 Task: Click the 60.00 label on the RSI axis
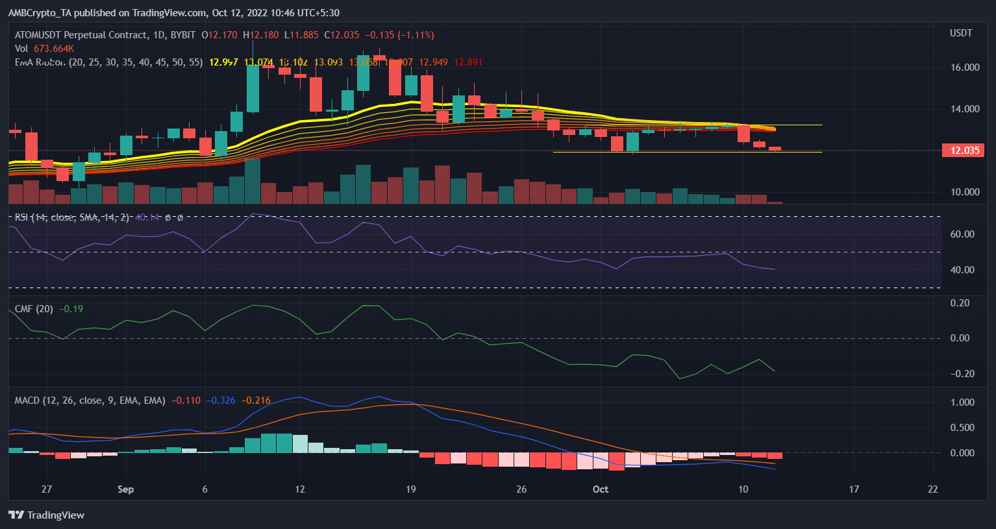[962, 234]
